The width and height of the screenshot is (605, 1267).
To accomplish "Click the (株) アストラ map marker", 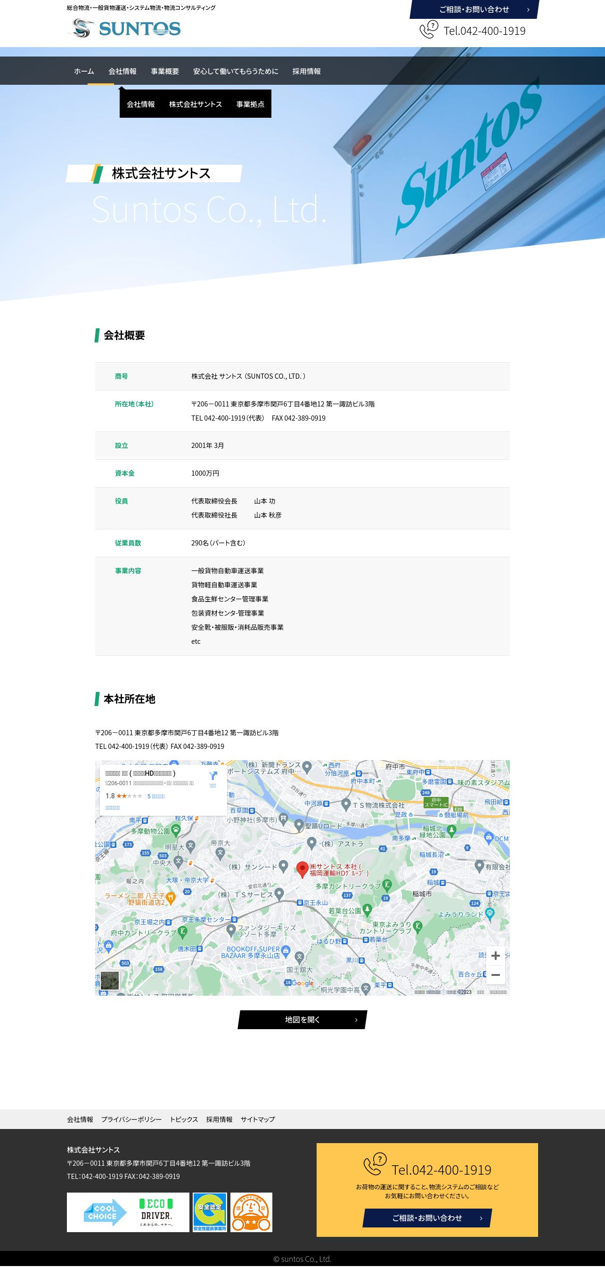I will pos(311,843).
